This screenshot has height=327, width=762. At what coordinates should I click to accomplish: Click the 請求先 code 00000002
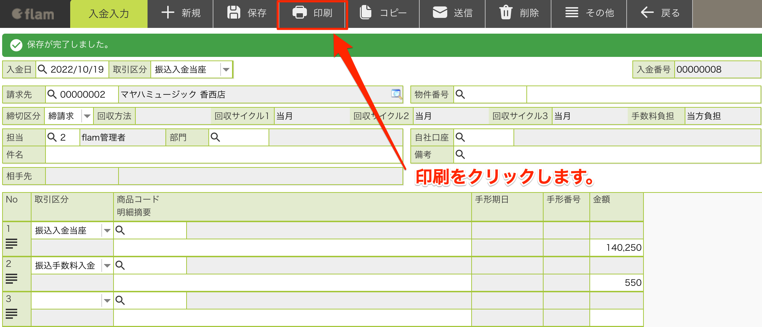click(x=83, y=94)
